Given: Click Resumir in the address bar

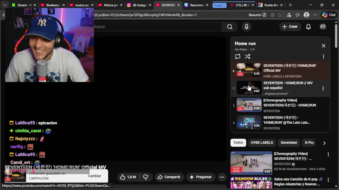Looking at the screenshot, I should point(257,15).
